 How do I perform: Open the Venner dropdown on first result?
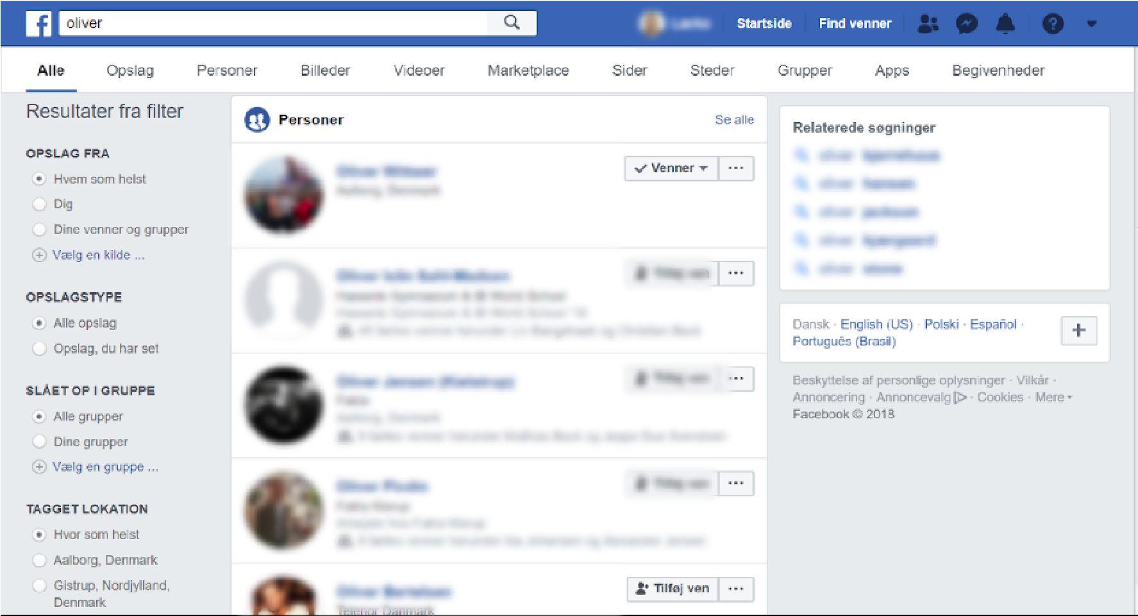pyautogui.click(x=671, y=169)
